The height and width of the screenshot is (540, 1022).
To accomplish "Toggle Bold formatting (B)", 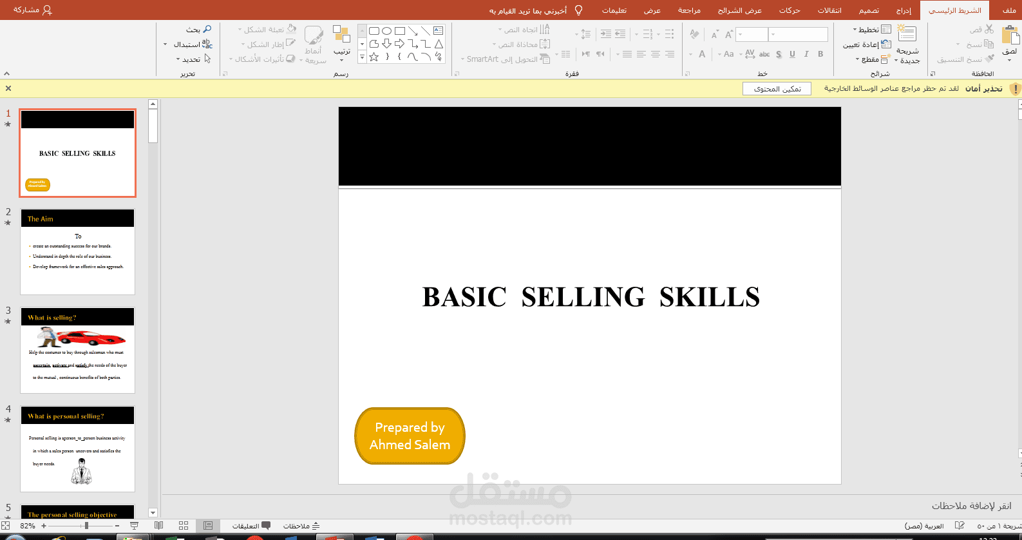I will pos(820,54).
